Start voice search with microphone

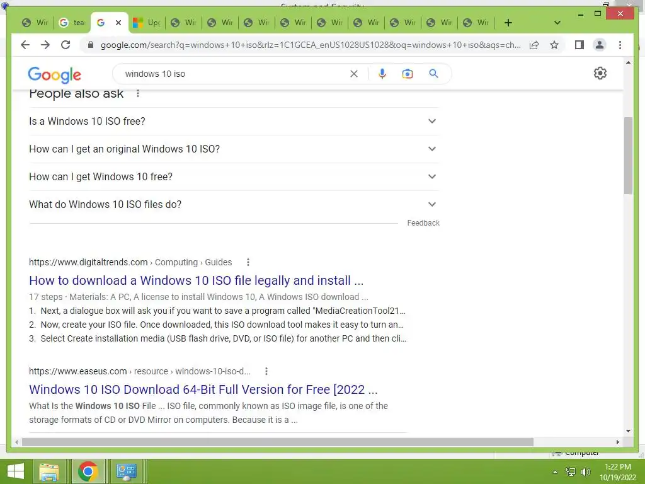pos(382,74)
